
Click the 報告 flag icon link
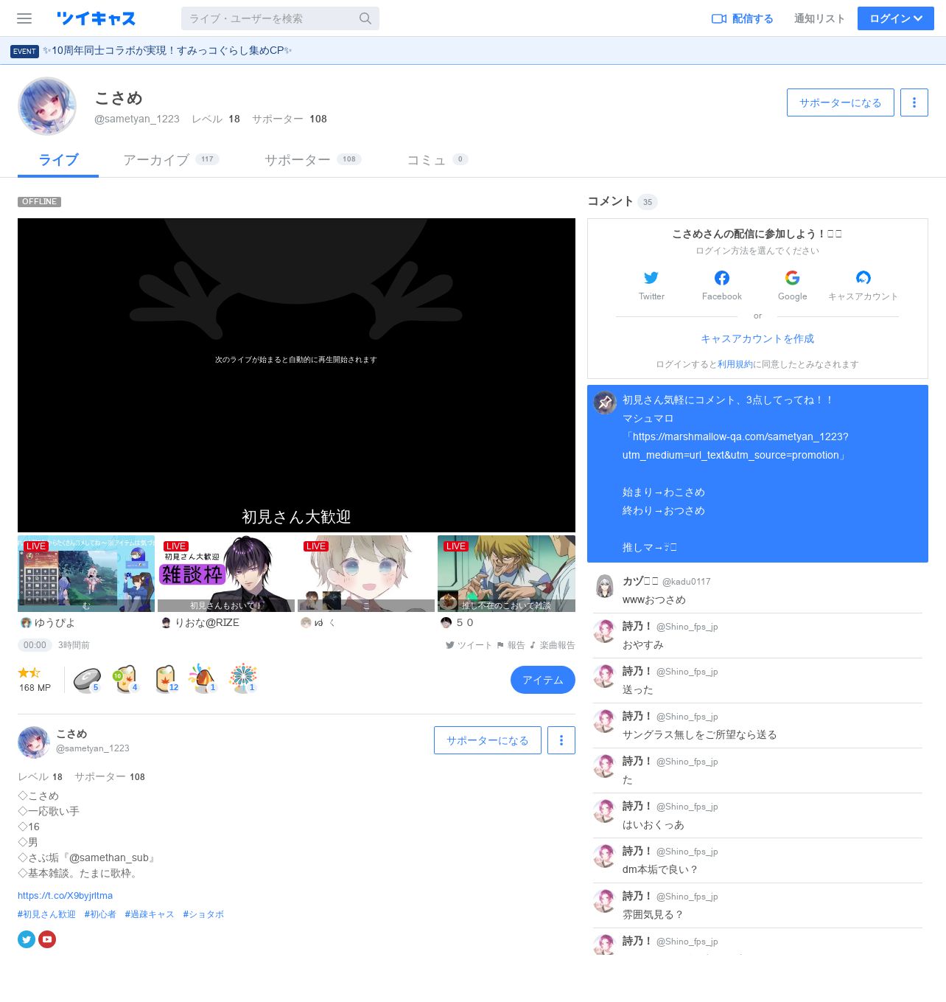point(511,645)
